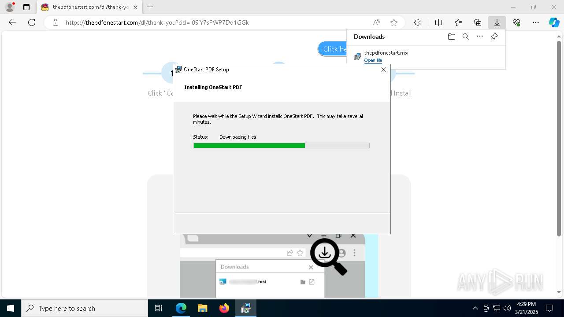Toggle split screen view
Screen dimensions: 564x317
click(438, 22)
